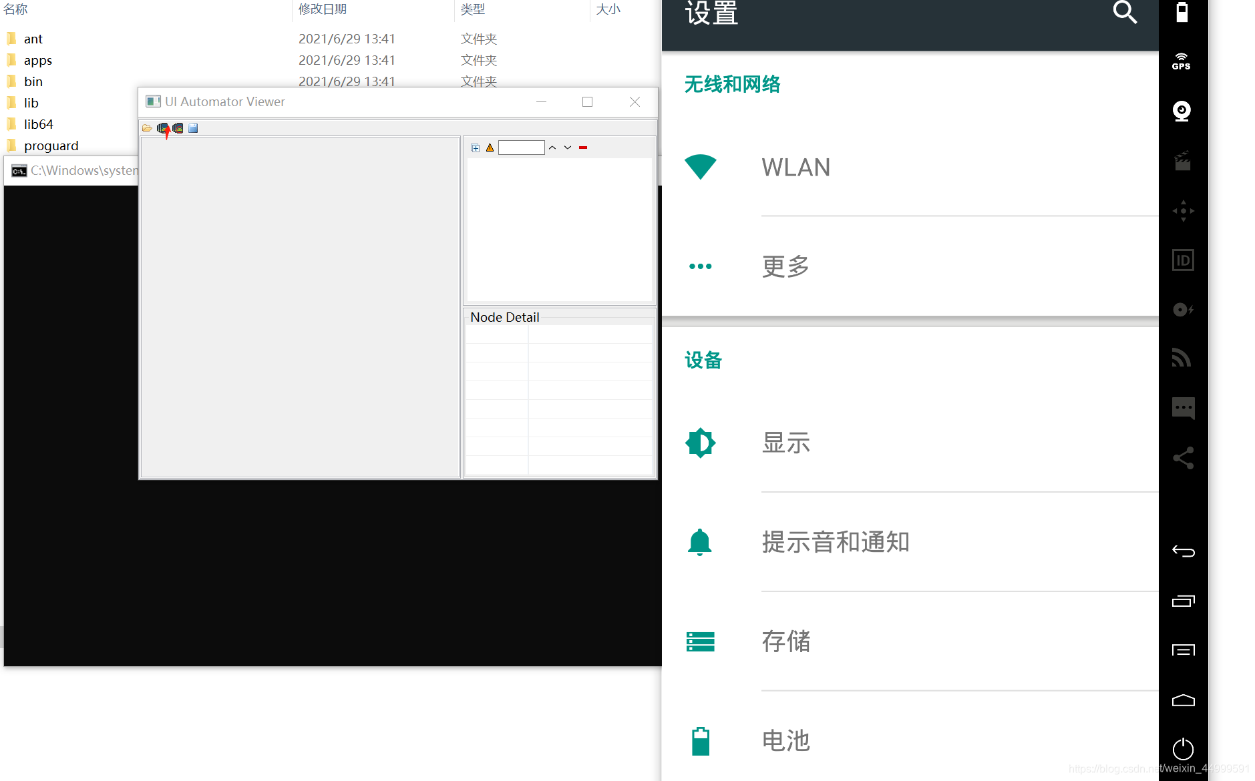
Task: Select the lib folder in Explorer
Action: (x=31, y=103)
